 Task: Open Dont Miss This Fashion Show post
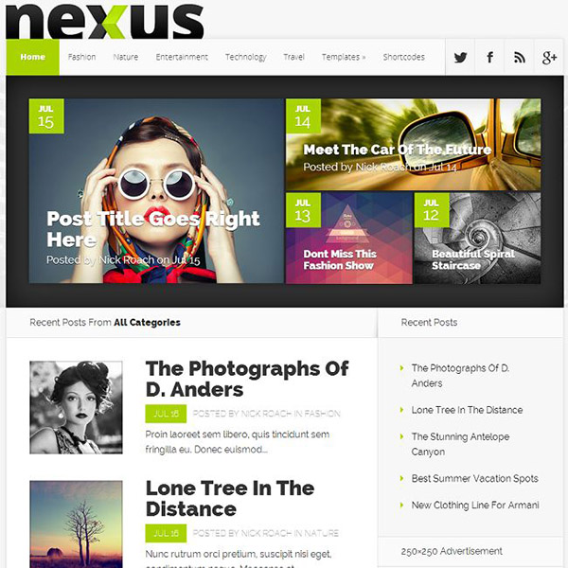[340, 259]
